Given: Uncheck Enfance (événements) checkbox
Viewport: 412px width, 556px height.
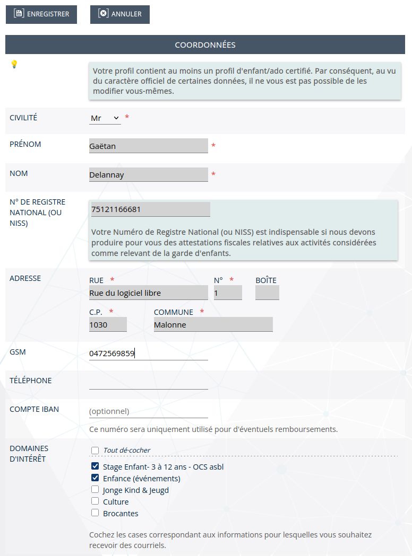Looking at the screenshot, I should coord(95,478).
